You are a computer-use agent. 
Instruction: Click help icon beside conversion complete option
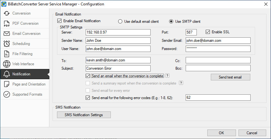167,76
